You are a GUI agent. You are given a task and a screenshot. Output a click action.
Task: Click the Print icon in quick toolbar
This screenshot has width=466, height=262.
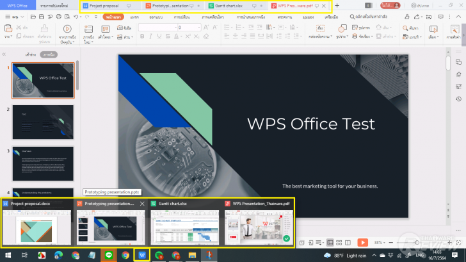[58, 17]
